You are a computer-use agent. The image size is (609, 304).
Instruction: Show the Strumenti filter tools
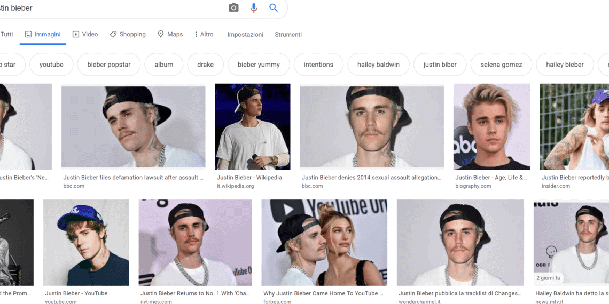tap(288, 34)
